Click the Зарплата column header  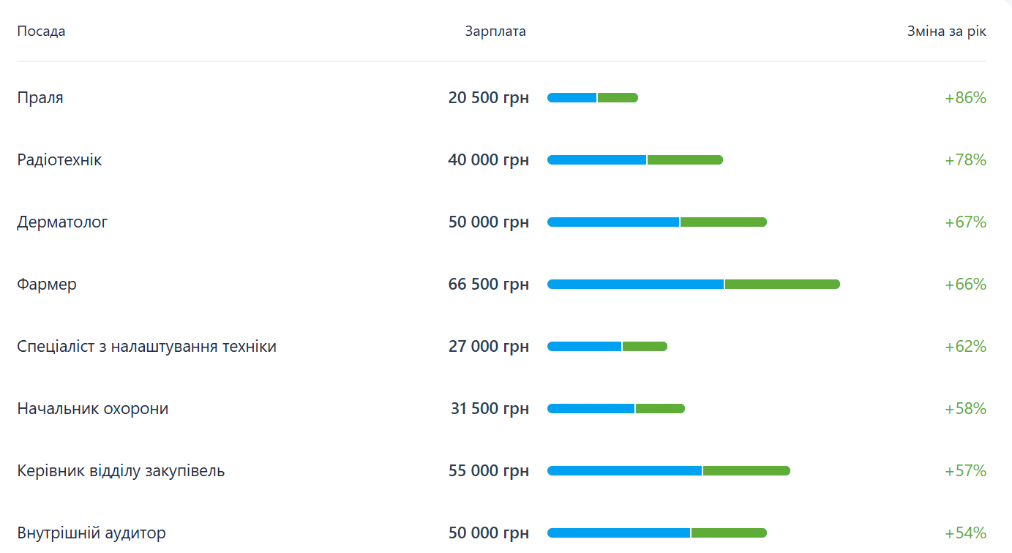click(x=495, y=31)
